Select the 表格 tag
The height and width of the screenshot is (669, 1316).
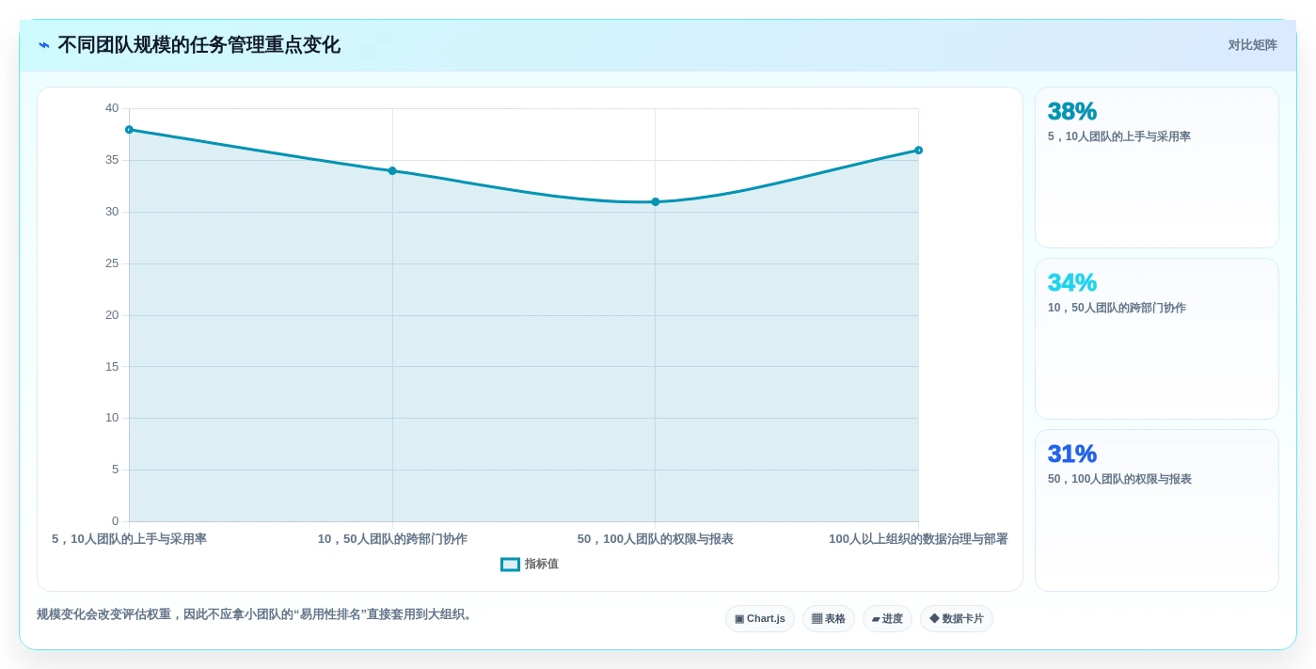pyautogui.click(x=829, y=619)
